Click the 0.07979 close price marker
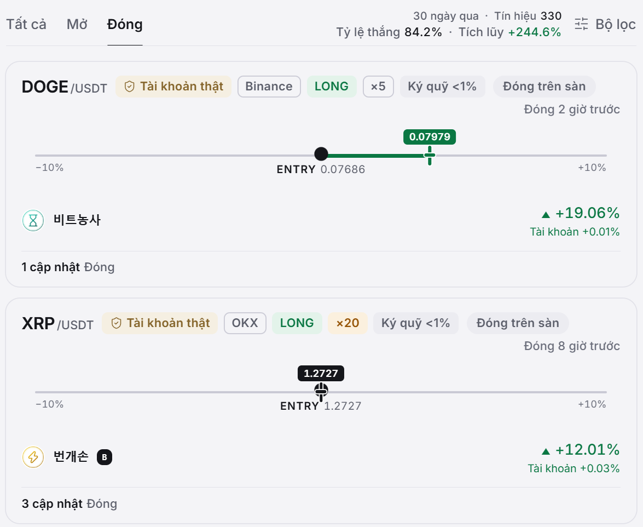The width and height of the screenshot is (643, 527). [430, 137]
